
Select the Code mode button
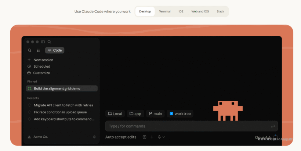point(55,50)
